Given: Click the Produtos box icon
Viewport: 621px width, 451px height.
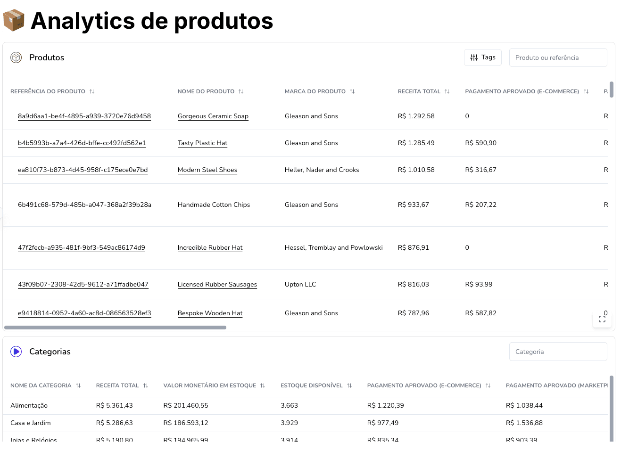Looking at the screenshot, I should pyautogui.click(x=16, y=57).
